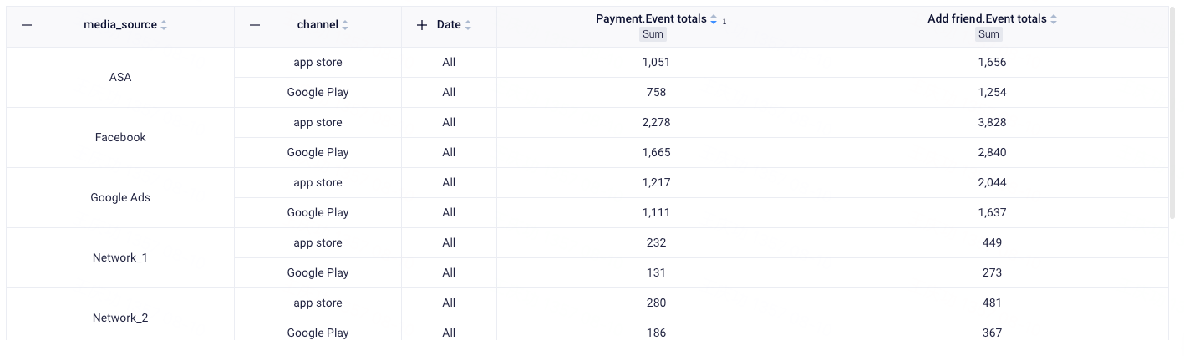Image resolution: width=1184 pixels, height=356 pixels.
Task: Click payment value 186
Action: 656,333
